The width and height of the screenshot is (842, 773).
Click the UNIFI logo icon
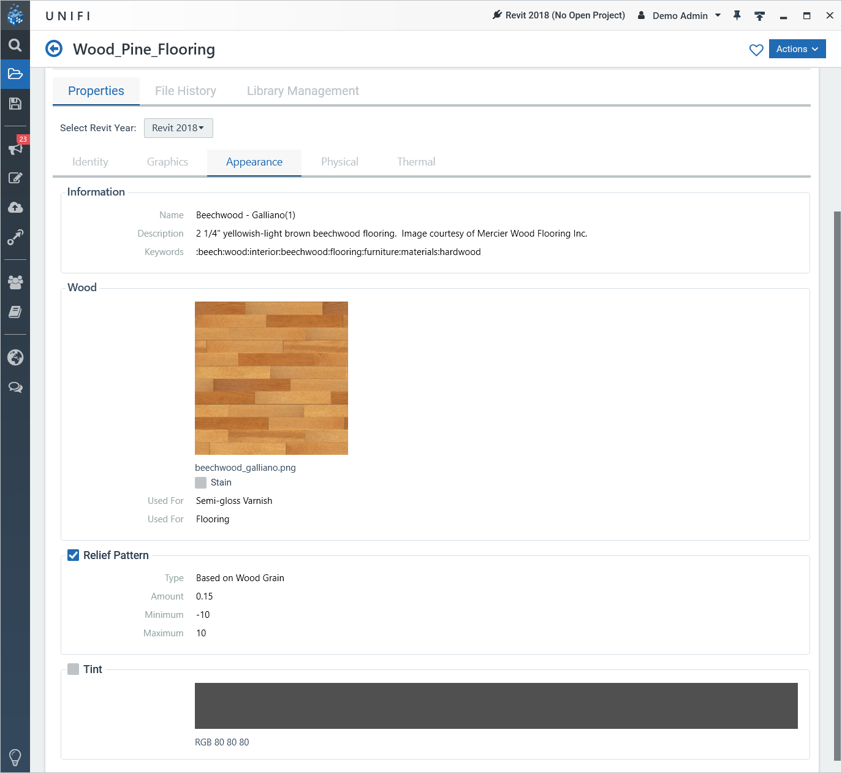(15, 15)
